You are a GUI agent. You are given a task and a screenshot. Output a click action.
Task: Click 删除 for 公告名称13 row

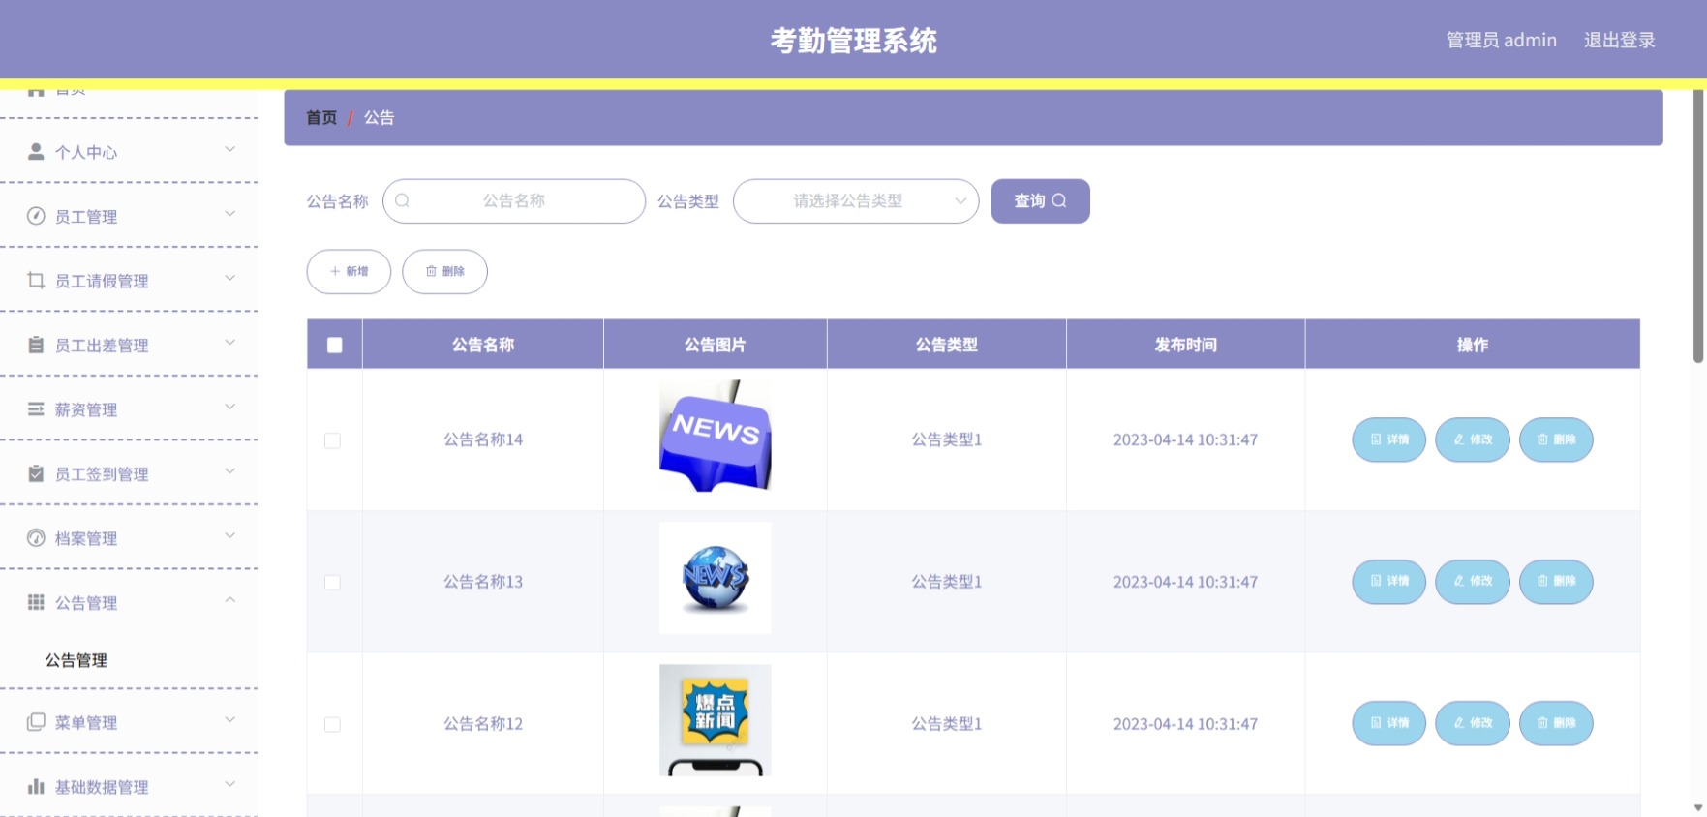pyautogui.click(x=1556, y=581)
